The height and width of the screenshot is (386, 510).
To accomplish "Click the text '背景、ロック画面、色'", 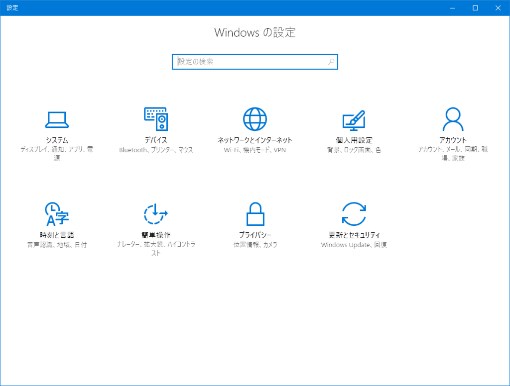I will point(354,150).
